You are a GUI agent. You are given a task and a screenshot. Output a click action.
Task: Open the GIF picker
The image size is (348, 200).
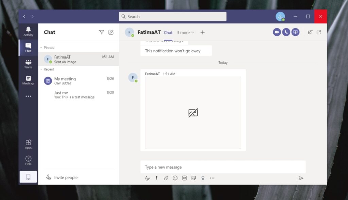(x=184, y=178)
